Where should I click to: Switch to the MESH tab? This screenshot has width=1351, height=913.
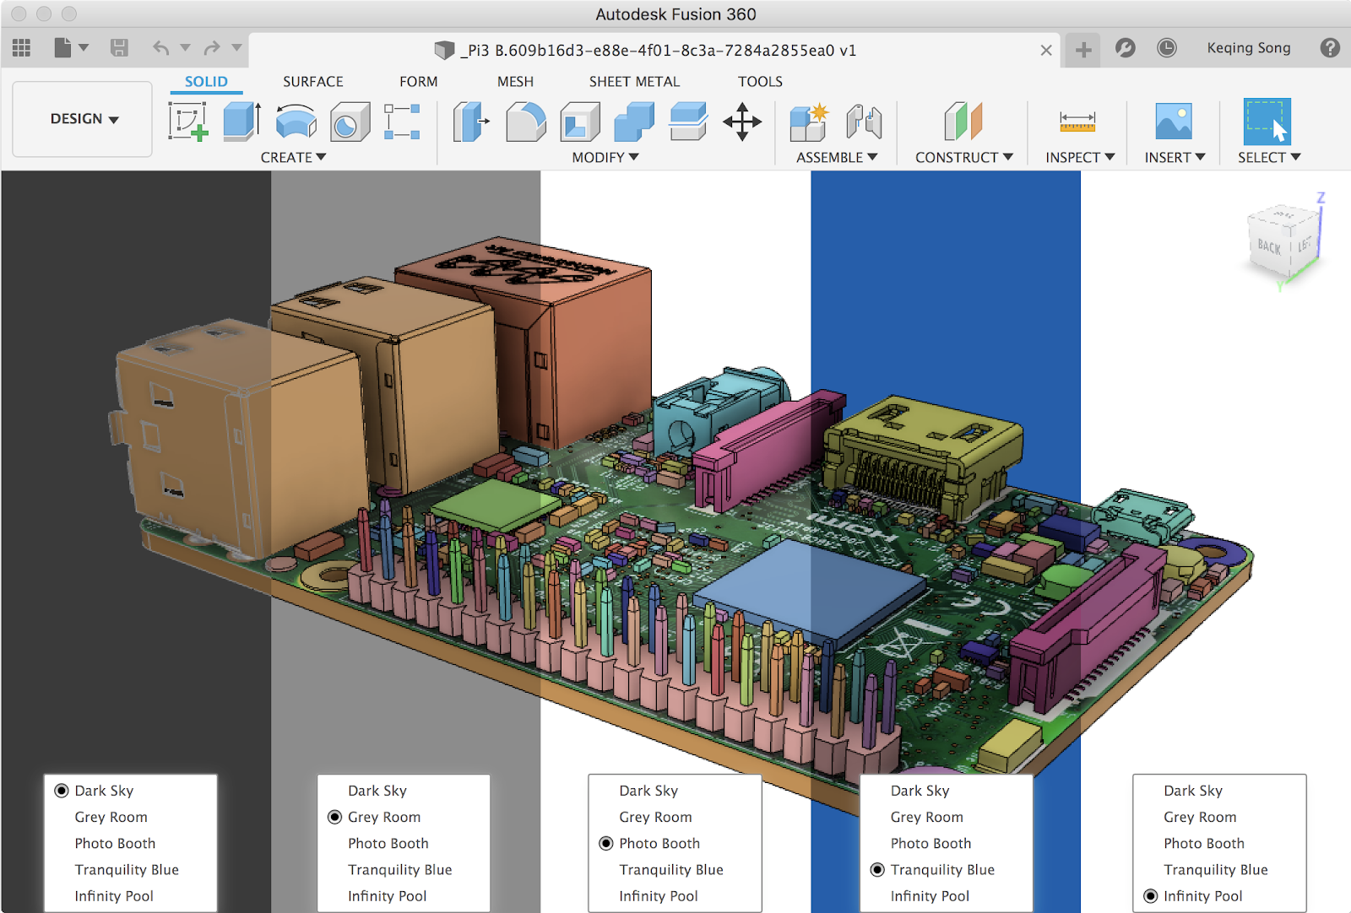pyautogui.click(x=515, y=82)
